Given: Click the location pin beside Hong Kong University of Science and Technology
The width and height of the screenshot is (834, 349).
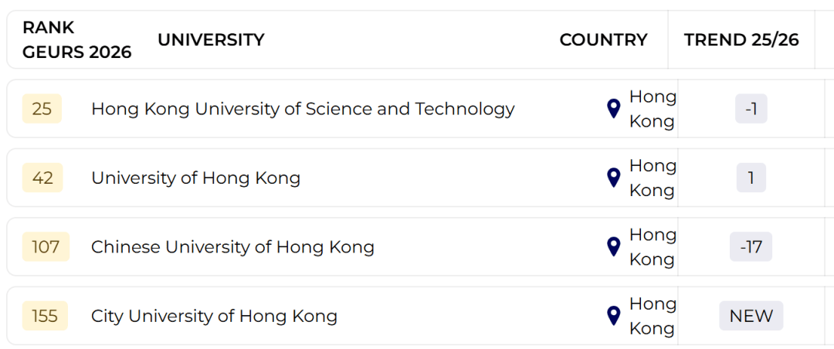Looking at the screenshot, I should 614,109.
